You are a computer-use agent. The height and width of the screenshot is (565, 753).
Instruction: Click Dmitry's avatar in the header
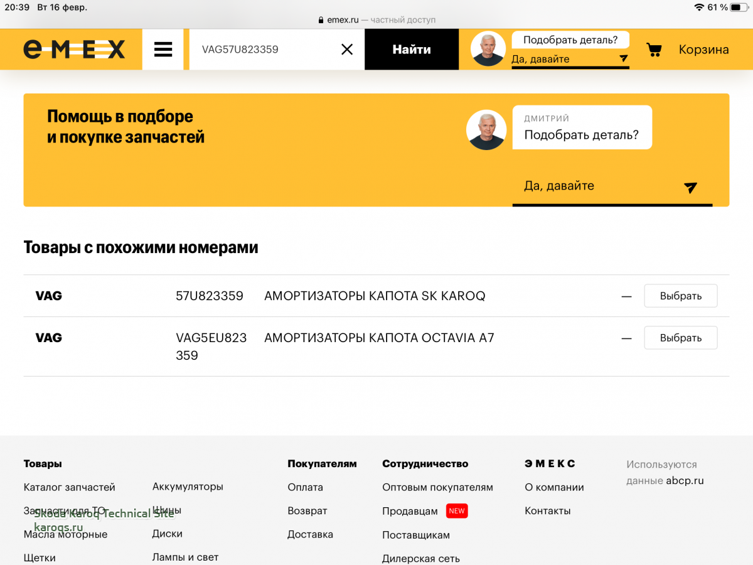(x=488, y=49)
